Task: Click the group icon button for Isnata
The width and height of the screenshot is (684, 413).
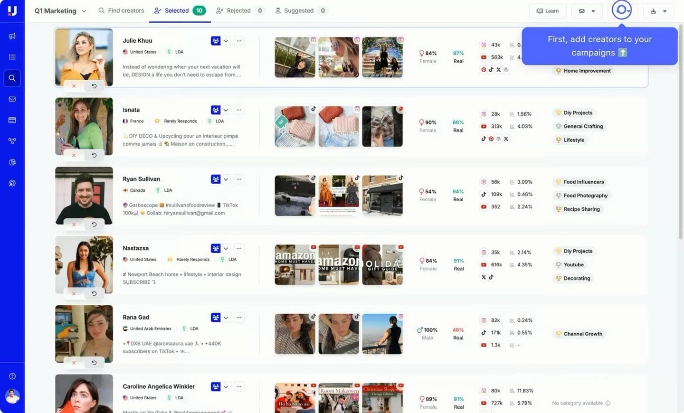Action: point(216,110)
